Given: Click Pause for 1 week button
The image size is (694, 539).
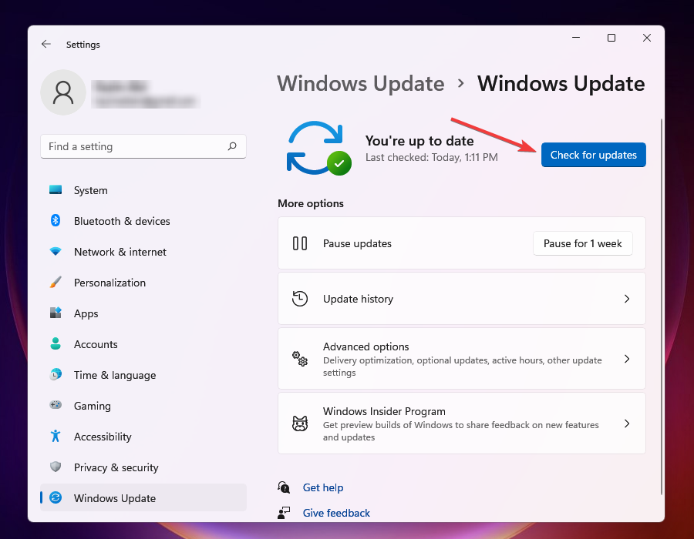Looking at the screenshot, I should [x=582, y=243].
